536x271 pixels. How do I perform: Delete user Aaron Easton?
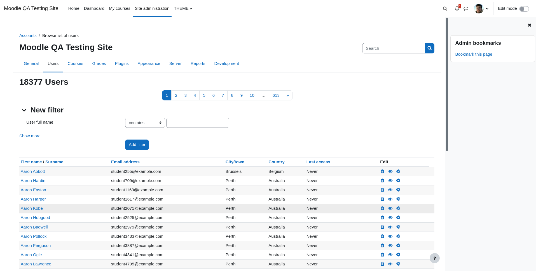pos(382,190)
